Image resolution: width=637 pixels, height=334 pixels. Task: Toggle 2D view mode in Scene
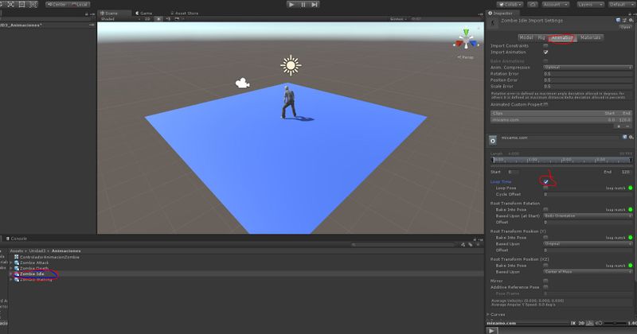148,19
